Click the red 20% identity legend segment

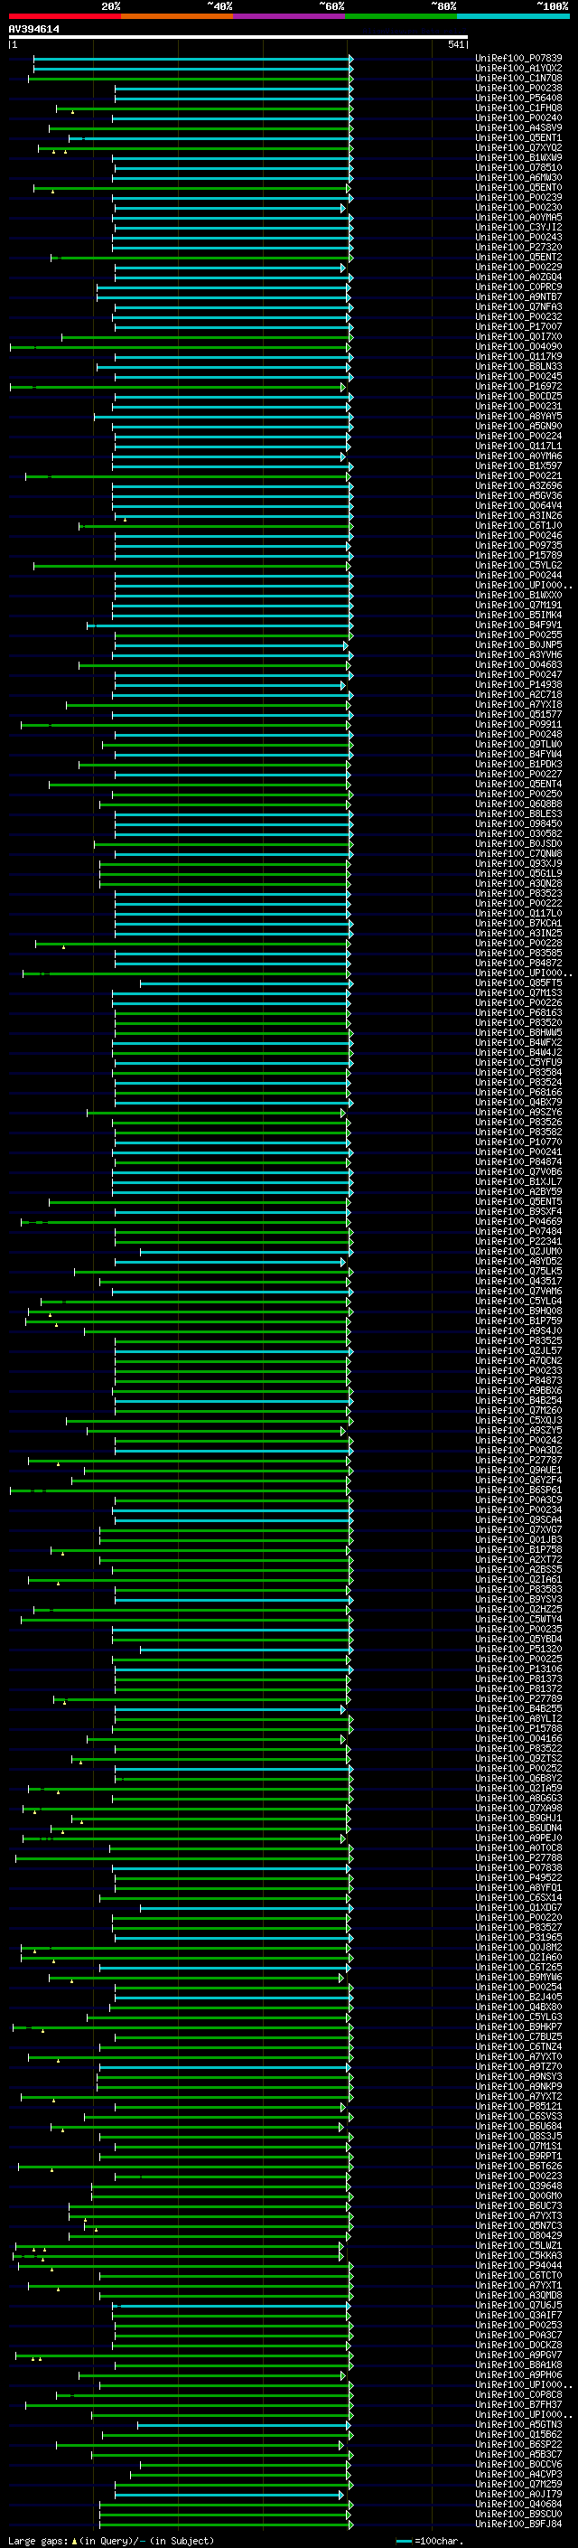pos(64,16)
